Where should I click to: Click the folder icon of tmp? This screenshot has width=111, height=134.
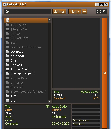(x=8, y=100)
